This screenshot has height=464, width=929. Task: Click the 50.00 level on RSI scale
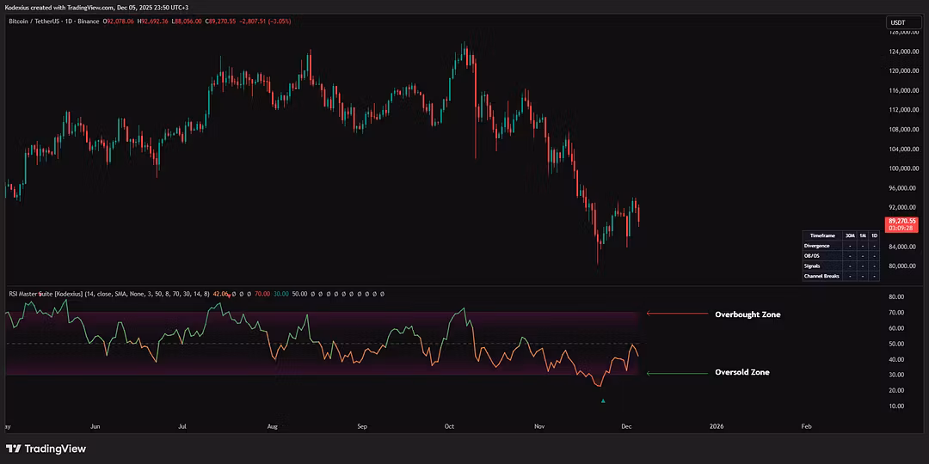click(x=896, y=344)
